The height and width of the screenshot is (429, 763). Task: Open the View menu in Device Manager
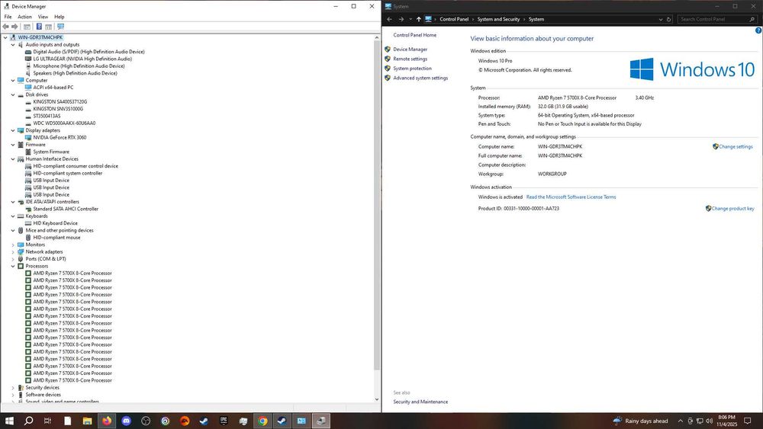[x=43, y=17]
